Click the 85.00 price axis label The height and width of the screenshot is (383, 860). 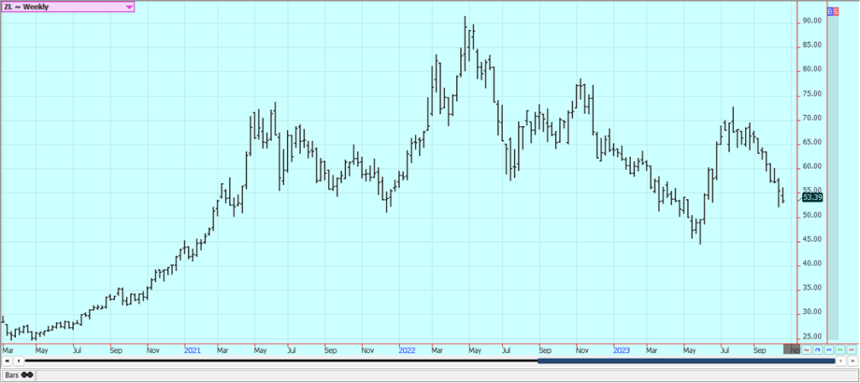coord(812,45)
